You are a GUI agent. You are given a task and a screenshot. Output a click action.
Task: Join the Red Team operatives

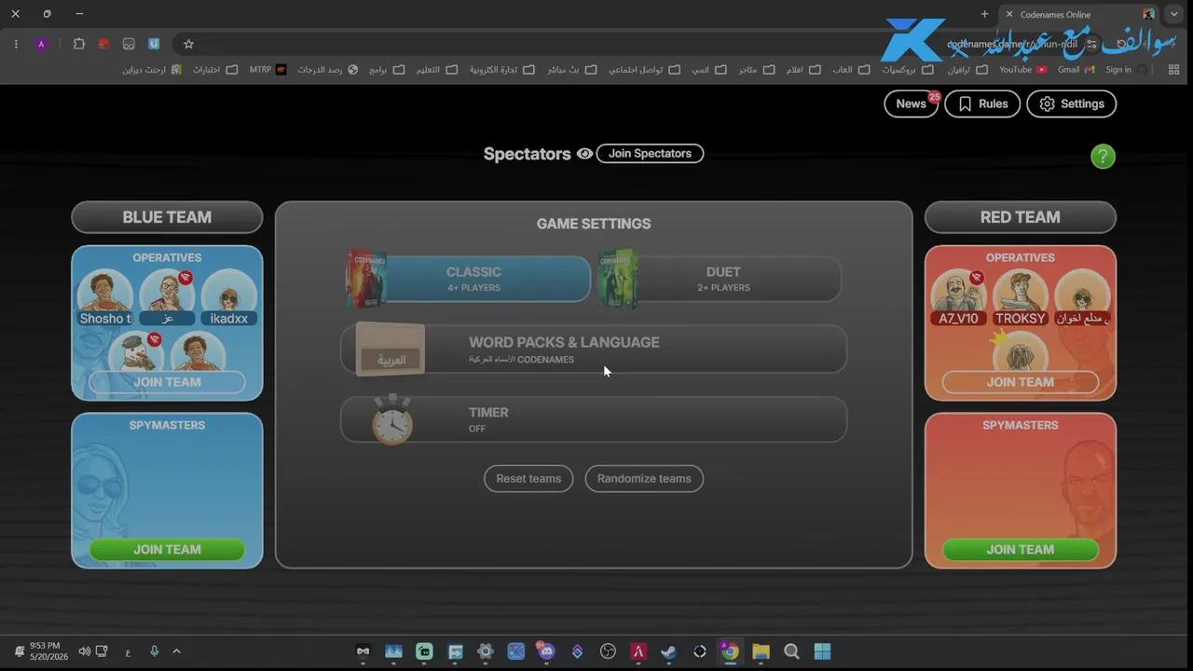point(1021,382)
